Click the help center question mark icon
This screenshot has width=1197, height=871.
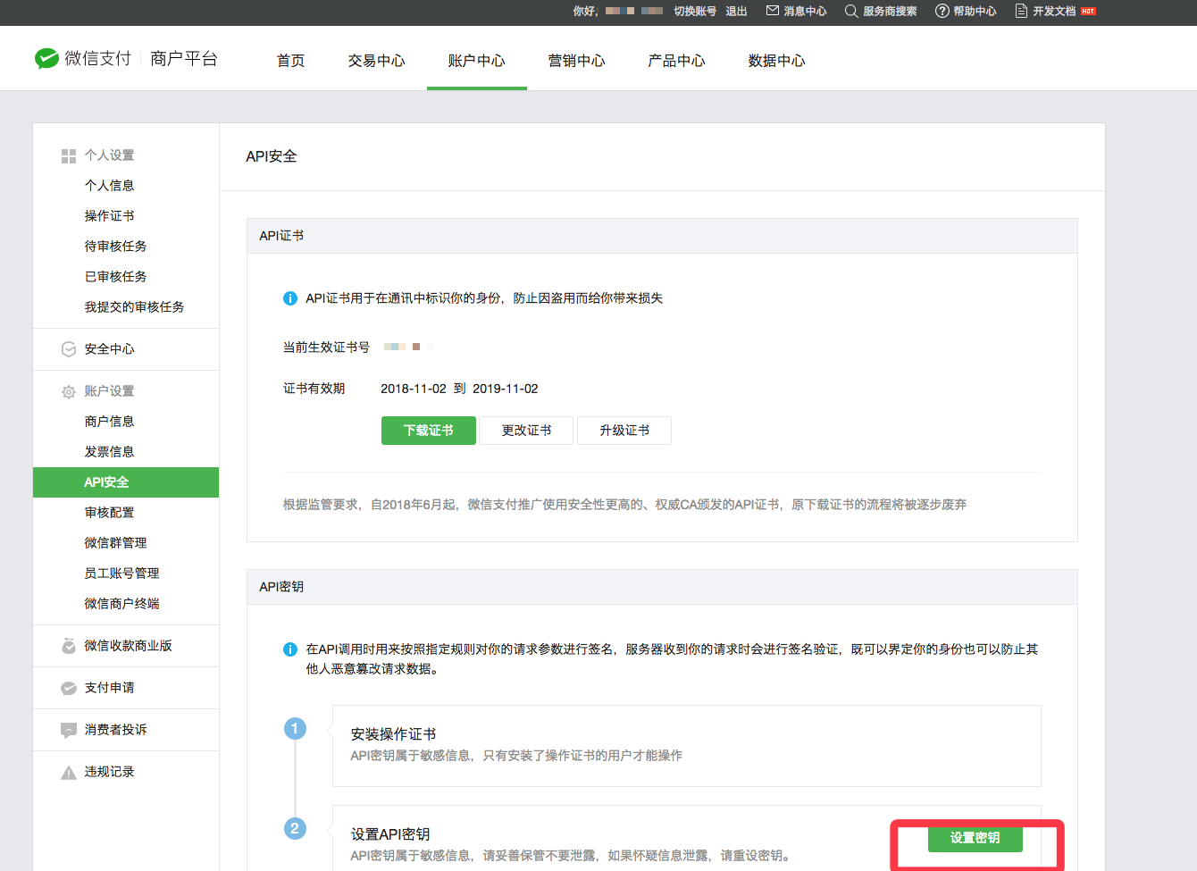point(942,11)
